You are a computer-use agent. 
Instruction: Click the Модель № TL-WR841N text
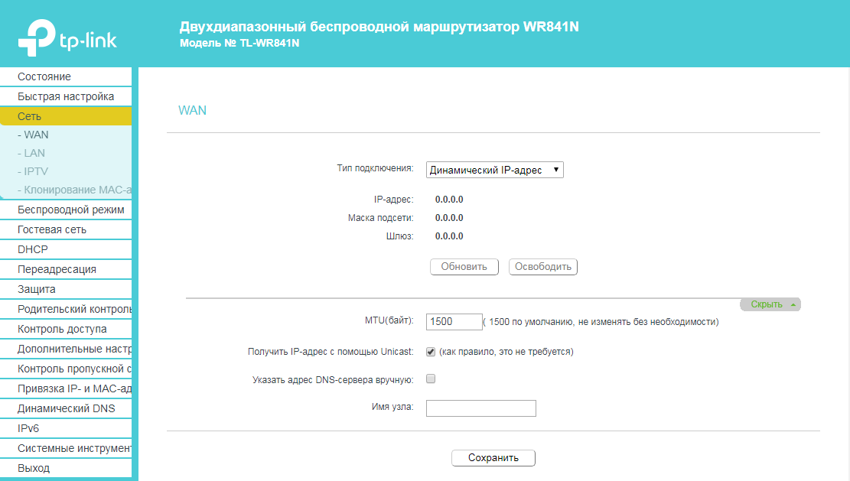[239, 43]
